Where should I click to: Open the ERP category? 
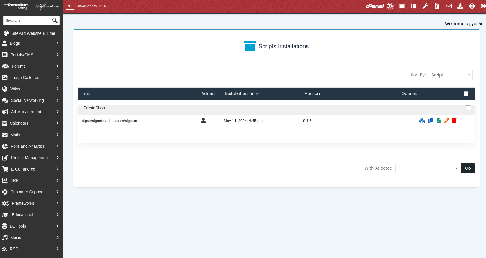tap(32, 180)
